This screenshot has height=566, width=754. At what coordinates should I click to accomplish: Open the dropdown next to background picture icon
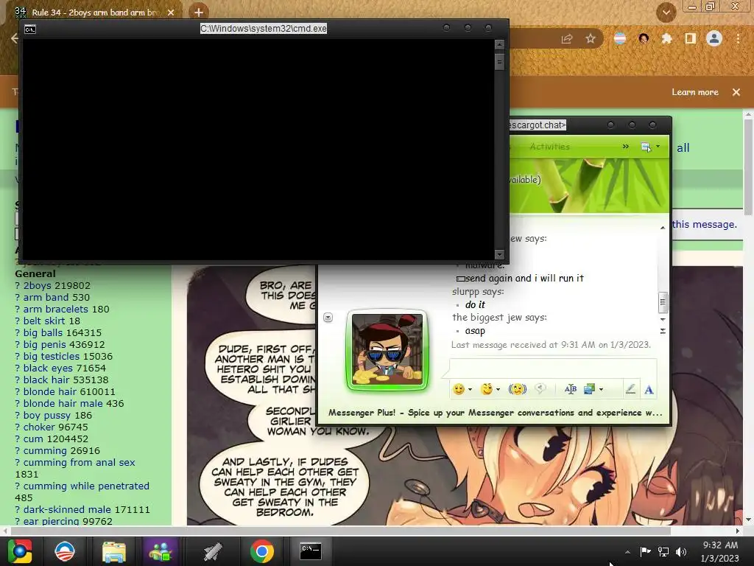[601, 389]
